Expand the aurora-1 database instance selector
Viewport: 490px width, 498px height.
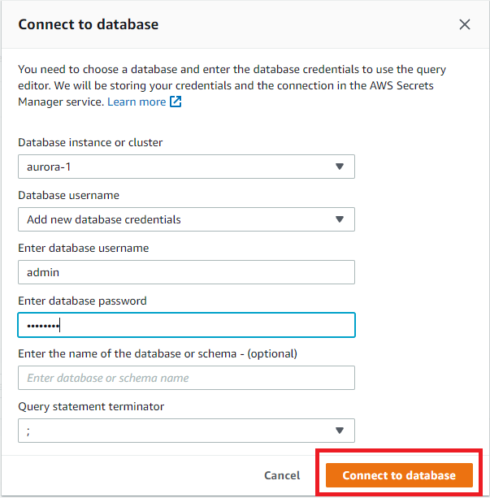(186, 167)
